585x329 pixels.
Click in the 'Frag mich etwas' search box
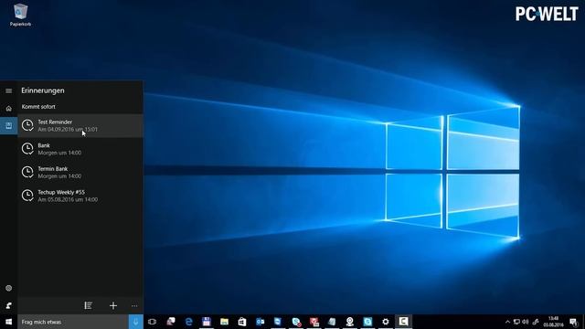(73, 322)
